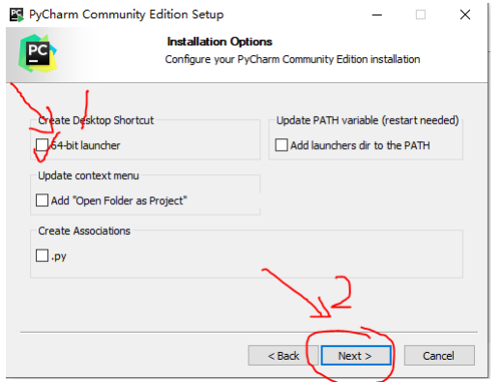The image size is (503, 382).
Task: Click the Installation Options heading
Action: click(220, 42)
